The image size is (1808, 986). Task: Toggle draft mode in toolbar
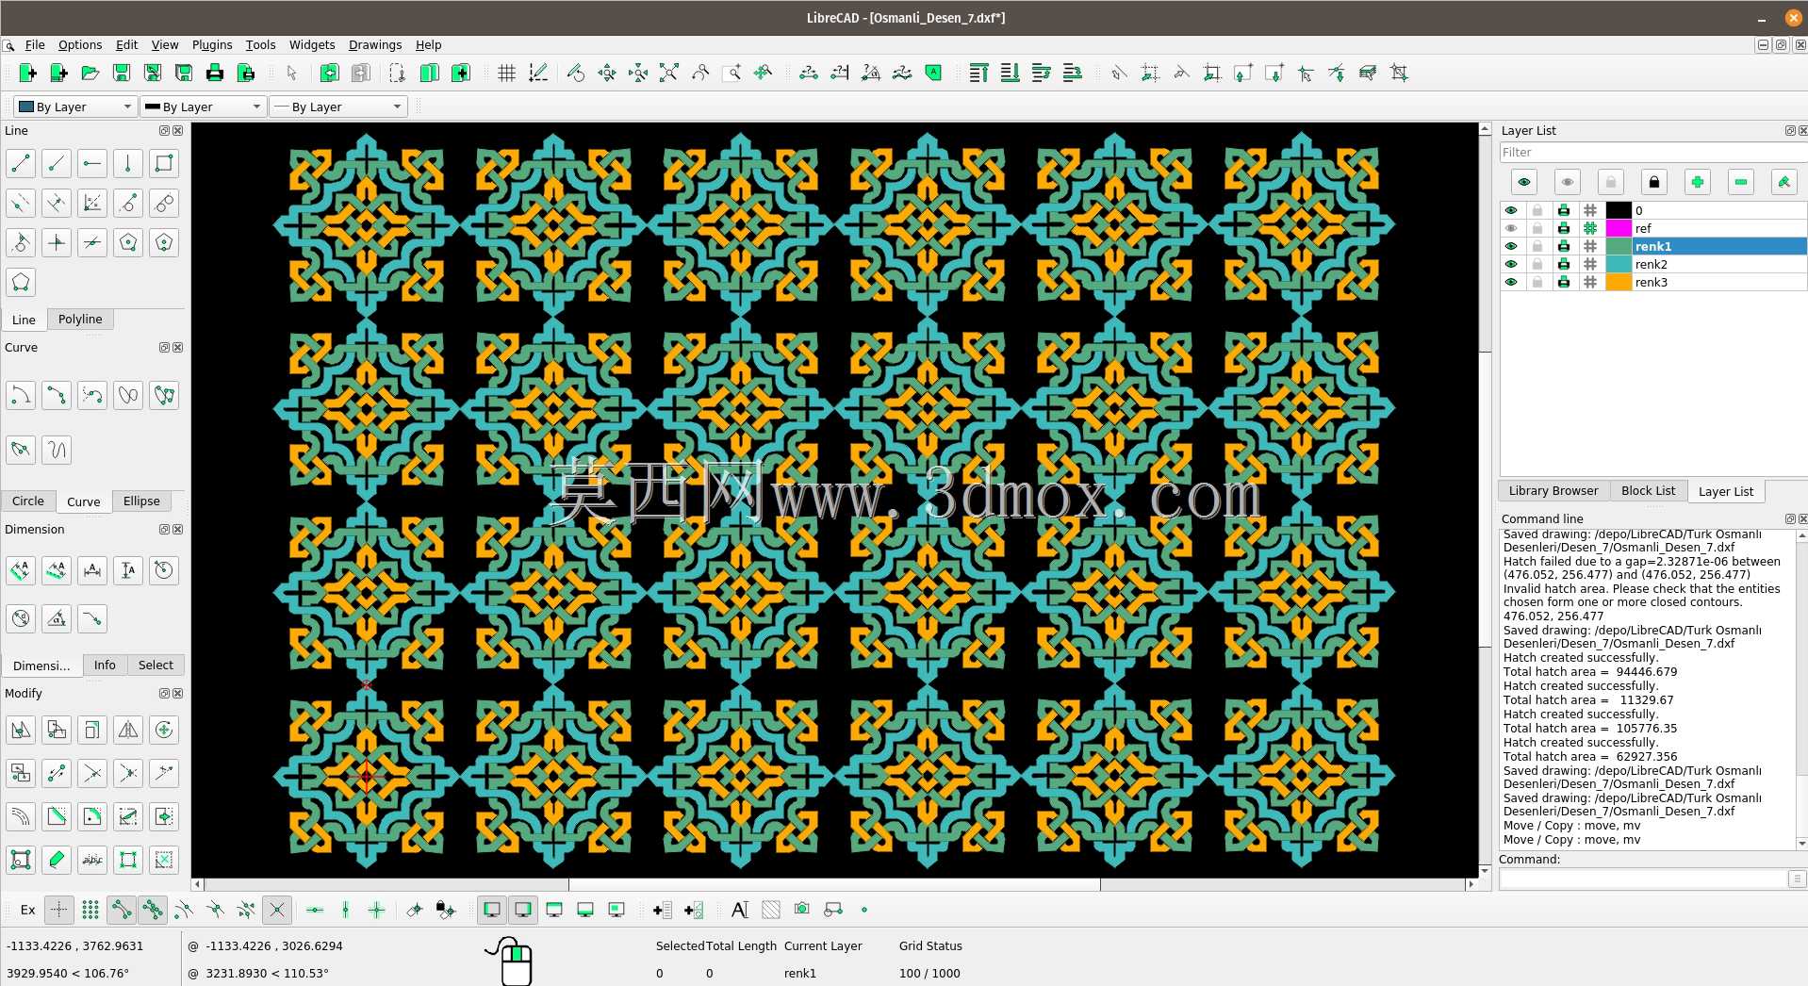point(537,73)
